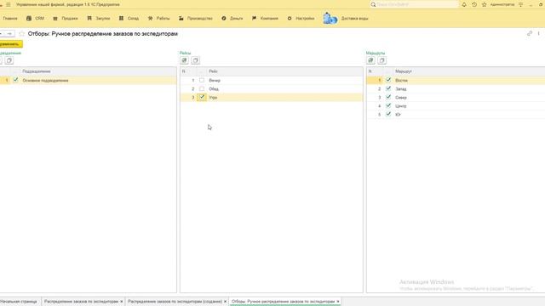The height and width of the screenshot is (306, 545).
Task: Toggle the Юг route checkbox
Action: (x=388, y=114)
